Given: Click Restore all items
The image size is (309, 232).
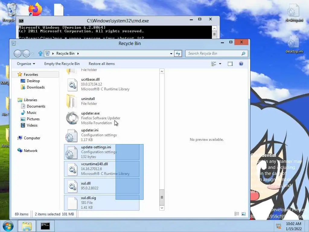Looking at the screenshot, I should click(102, 64).
